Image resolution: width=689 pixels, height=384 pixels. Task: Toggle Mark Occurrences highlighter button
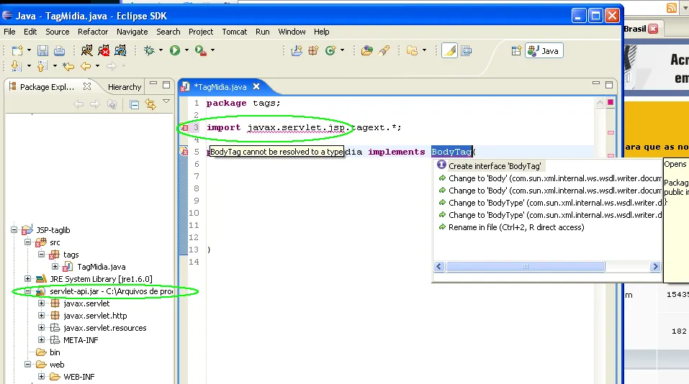(449, 50)
